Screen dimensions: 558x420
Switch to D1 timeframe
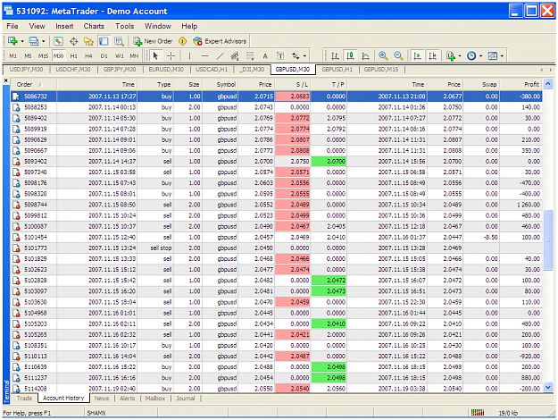[x=104, y=56]
